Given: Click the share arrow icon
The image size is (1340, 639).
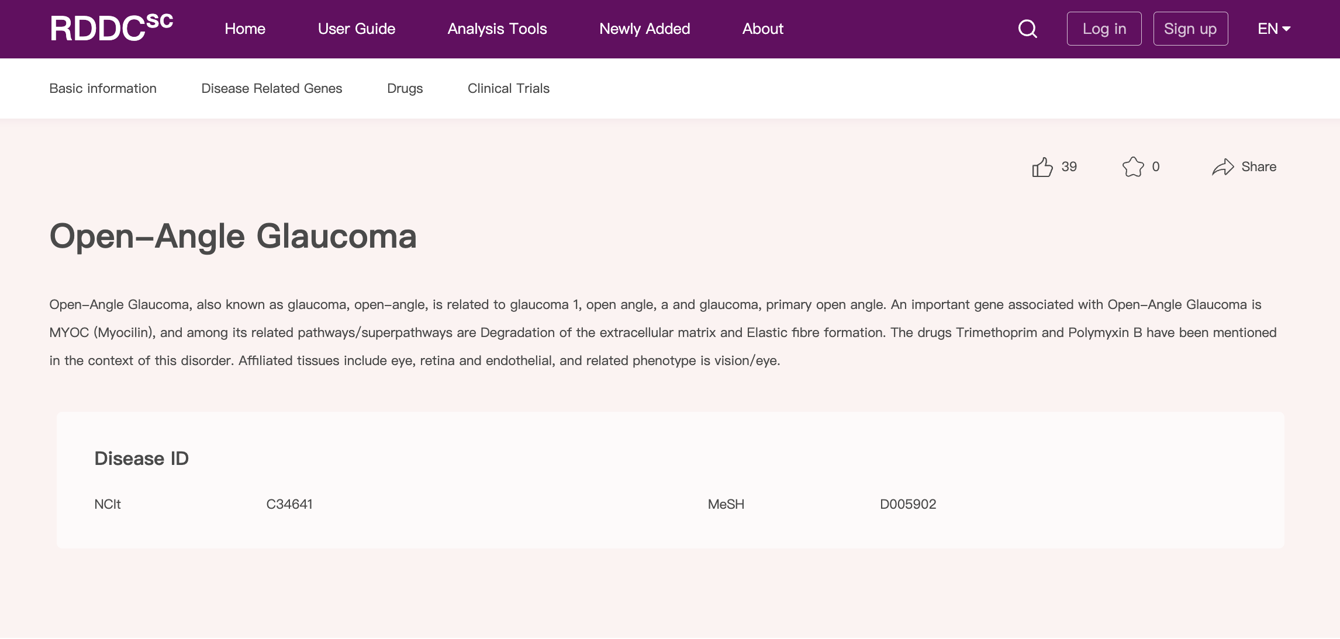Looking at the screenshot, I should coord(1222,167).
